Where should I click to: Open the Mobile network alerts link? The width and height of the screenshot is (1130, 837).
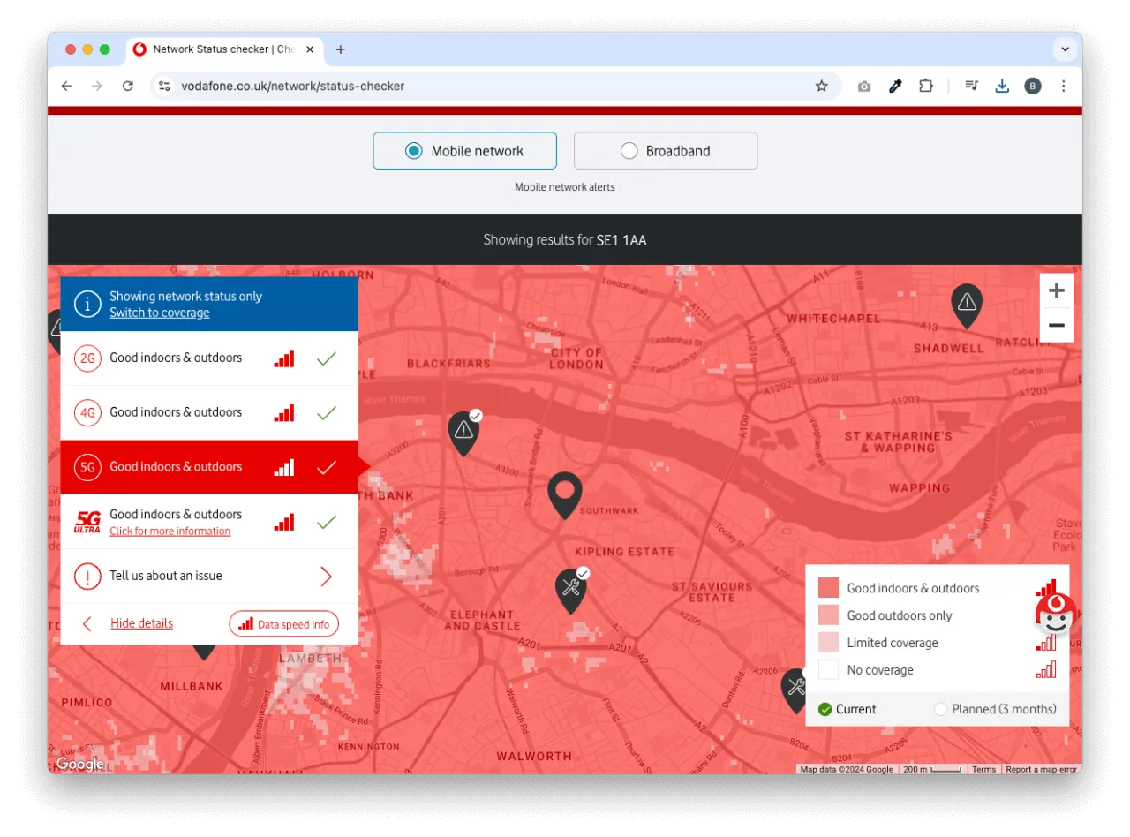click(x=565, y=187)
